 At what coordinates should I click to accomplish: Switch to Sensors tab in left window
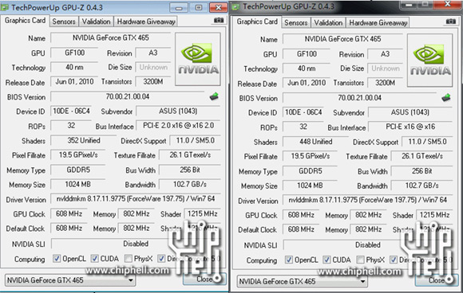pos(64,21)
